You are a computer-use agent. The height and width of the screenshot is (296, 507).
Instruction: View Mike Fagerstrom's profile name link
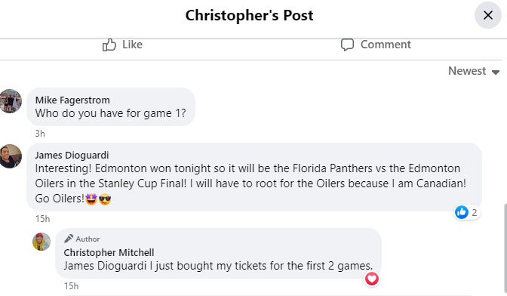coord(72,100)
